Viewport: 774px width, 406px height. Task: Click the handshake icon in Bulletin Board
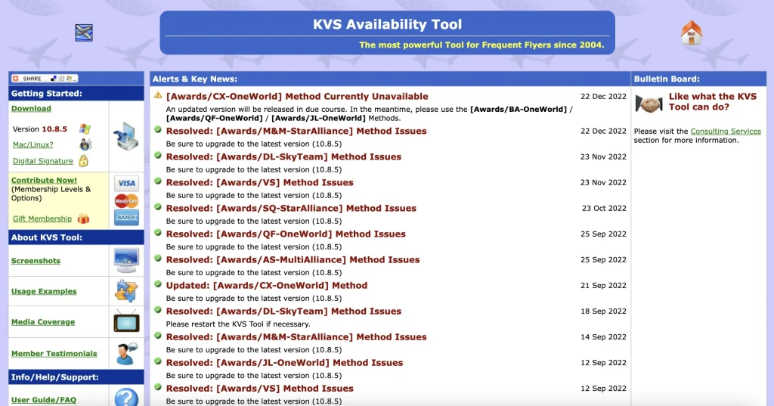[x=649, y=104]
